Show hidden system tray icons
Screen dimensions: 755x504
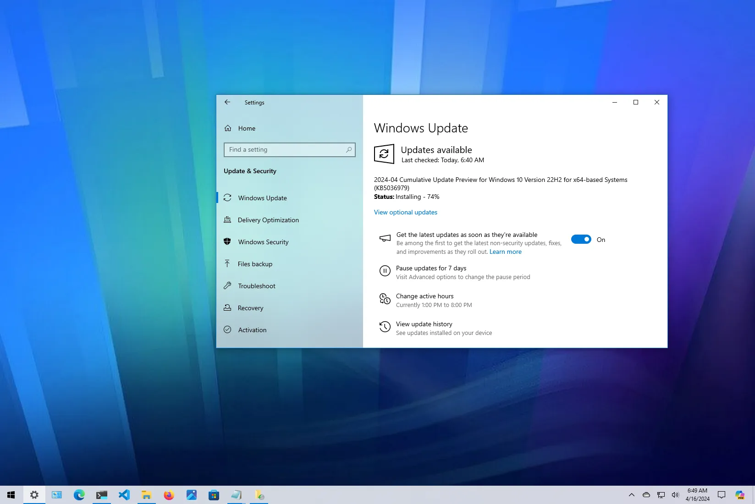632,495
